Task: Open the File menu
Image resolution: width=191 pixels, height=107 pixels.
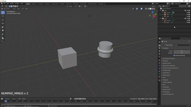Action: (4, 4)
